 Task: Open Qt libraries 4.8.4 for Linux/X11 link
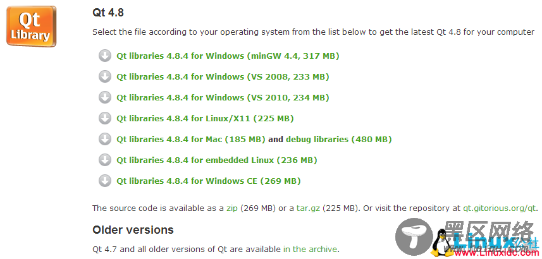pyautogui.click(x=205, y=119)
